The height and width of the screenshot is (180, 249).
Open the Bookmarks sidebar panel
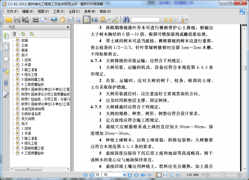[6, 36]
